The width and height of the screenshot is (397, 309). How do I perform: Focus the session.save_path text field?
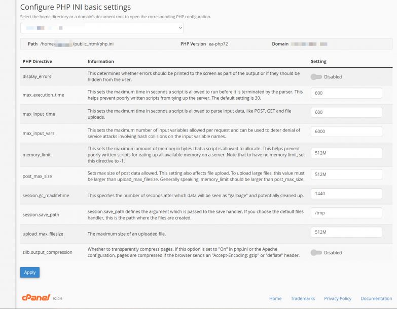pos(346,213)
